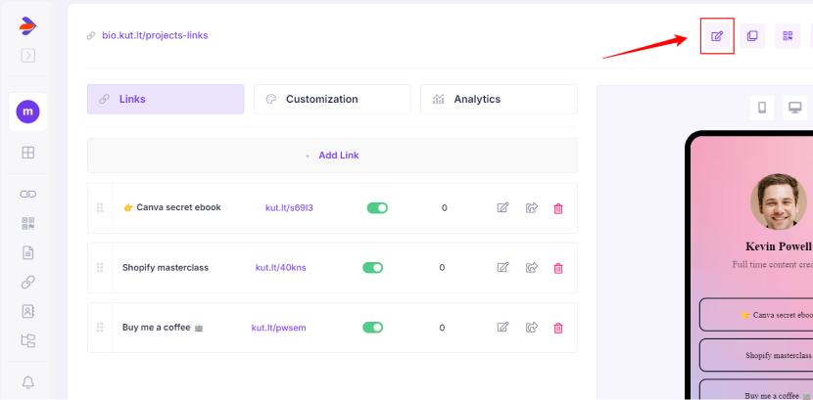Click the edit bio page icon in header

click(x=717, y=36)
